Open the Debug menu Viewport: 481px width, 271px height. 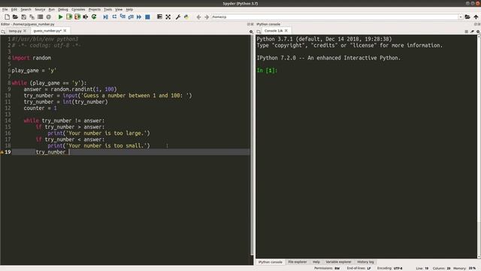click(63, 10)
